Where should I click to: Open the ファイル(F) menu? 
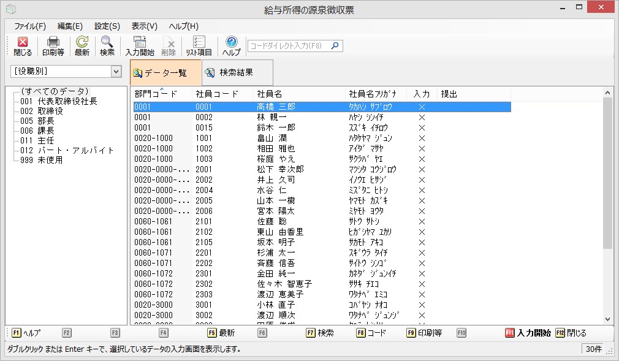[30, 26]
